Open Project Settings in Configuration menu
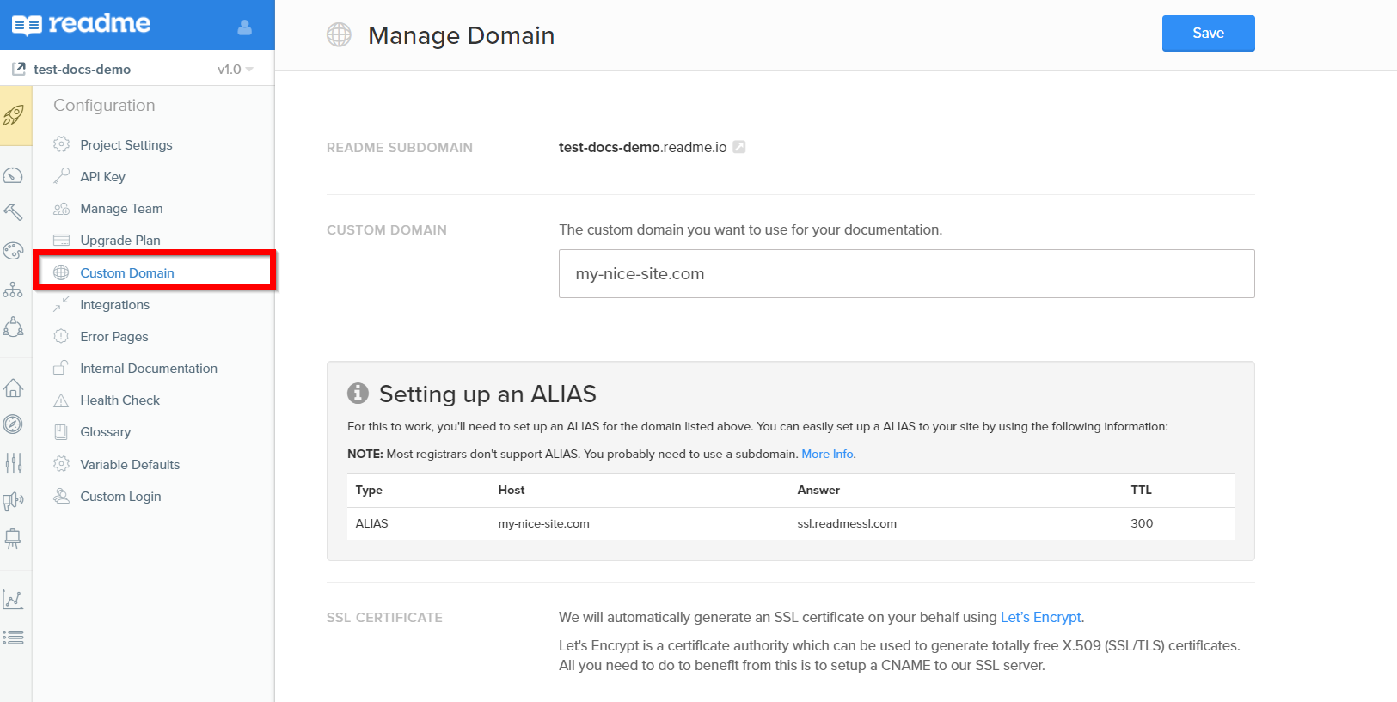The image size is (1397, 702). click(x=126, y=144)
